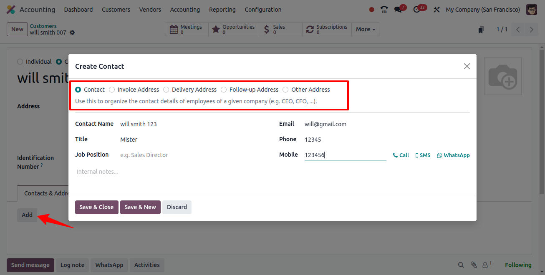This screenshot has height=275, width=545.
Task: Click the Odoo Accounting app logo
Action: click(11, 10)
